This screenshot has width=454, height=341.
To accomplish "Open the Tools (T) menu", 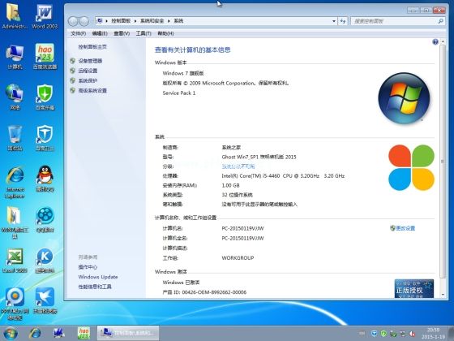I will [143, 33].
